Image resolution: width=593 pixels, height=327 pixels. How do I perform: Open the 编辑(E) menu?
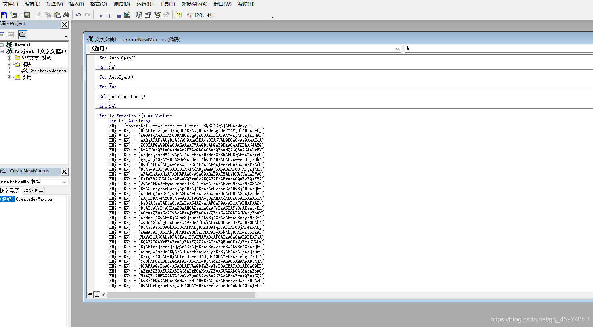(32, 4)
